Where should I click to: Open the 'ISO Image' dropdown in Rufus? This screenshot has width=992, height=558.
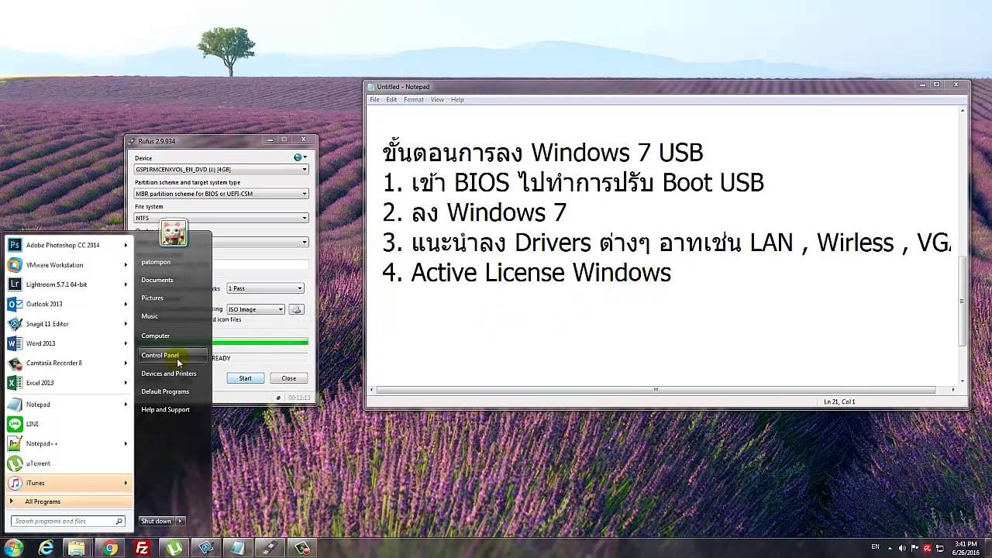pos(255,309)
